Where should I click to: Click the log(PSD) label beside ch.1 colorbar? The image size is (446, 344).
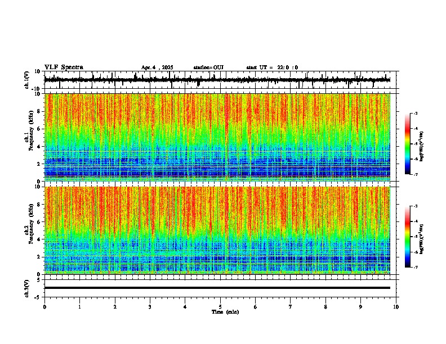pos(422,147)
